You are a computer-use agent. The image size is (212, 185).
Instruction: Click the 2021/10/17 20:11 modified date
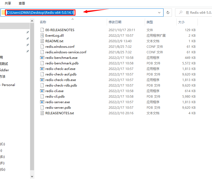[122, 30]
